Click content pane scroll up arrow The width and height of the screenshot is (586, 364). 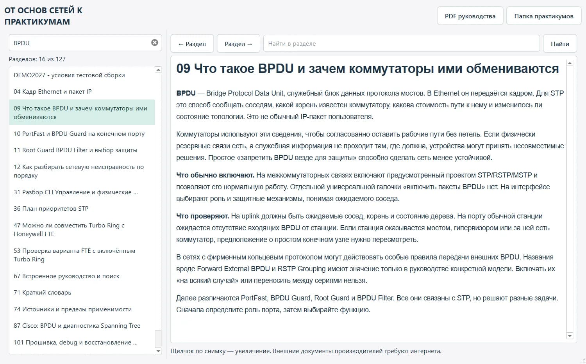(x=570, y=63)
